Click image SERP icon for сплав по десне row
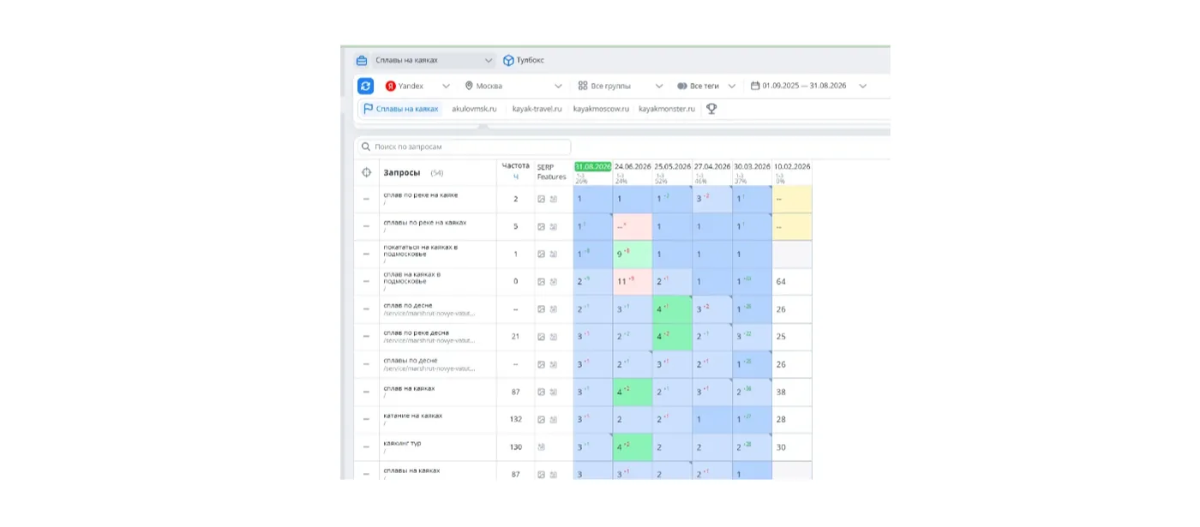Image resolution: width=1200 pixels, height=527 pixels. tap(541, 309)
